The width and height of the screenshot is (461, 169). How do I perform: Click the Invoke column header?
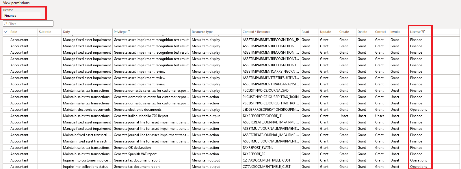pos(399,32)
